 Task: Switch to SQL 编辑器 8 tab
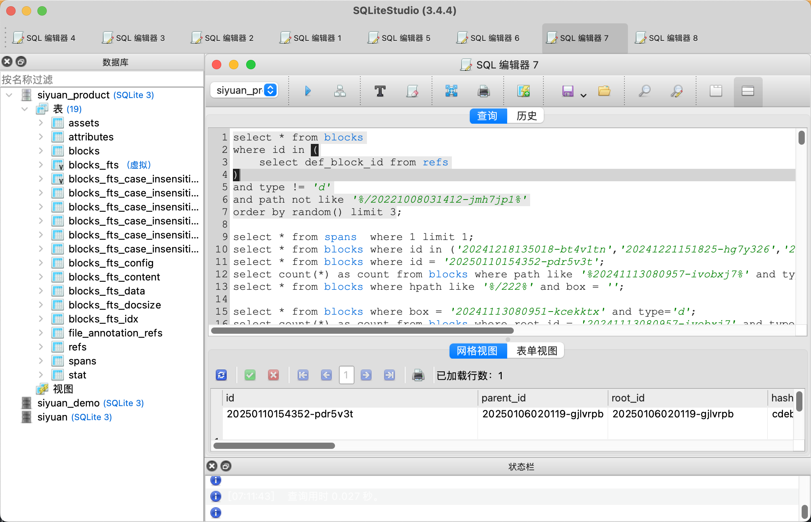(666, 38)
